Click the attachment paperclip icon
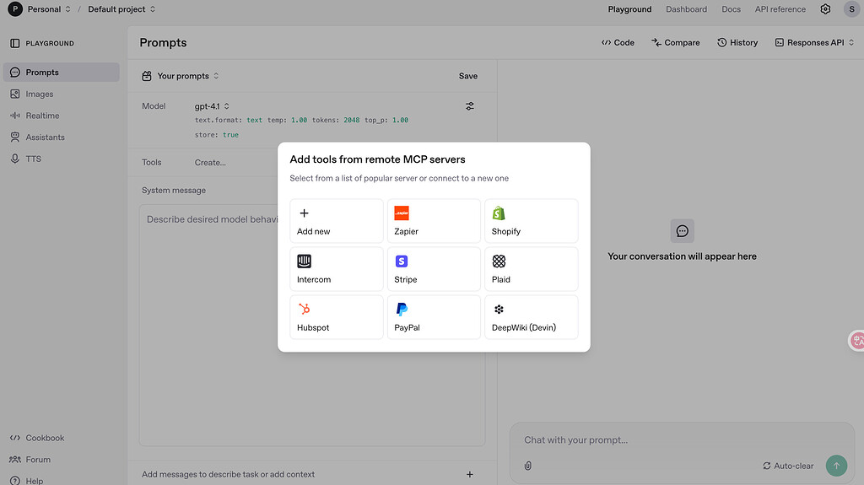Image resolution: width=864 pixels, height=485 pixels. point(528,466)
